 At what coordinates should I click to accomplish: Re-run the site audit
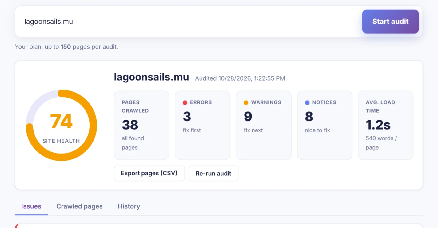coord(213,173)
